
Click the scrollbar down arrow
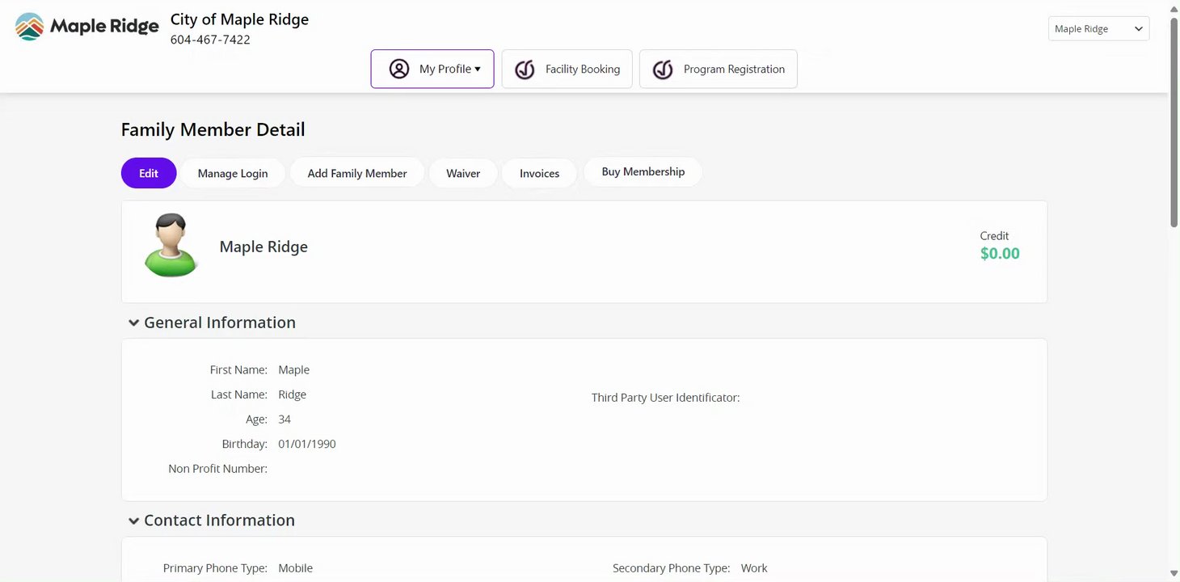point(1174,574)
